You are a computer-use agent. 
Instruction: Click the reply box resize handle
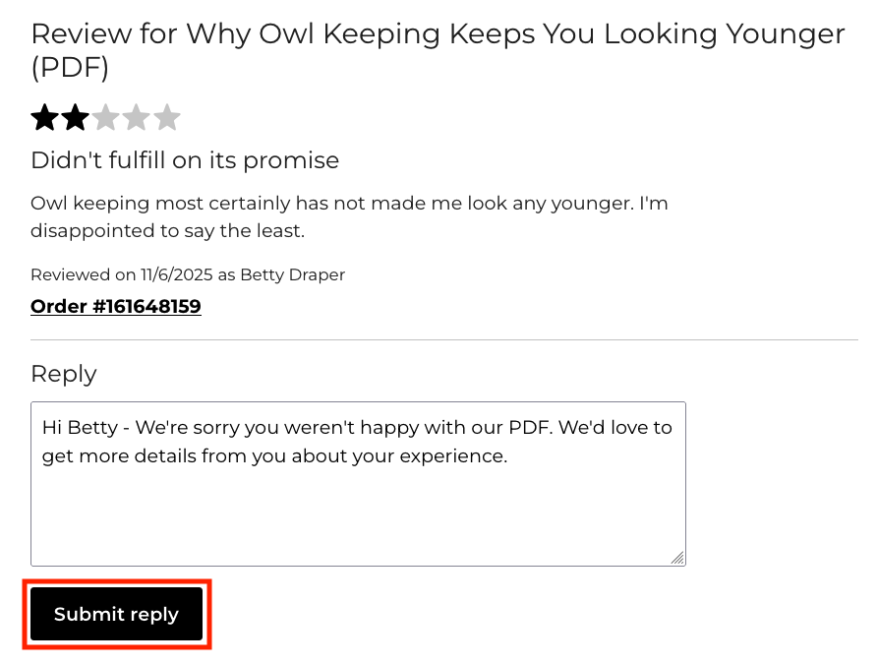pyautogui.click(x=677, y=558)
